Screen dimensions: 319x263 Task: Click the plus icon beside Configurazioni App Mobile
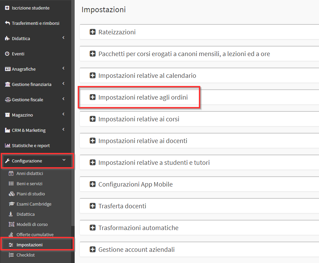tap(93, 184)
